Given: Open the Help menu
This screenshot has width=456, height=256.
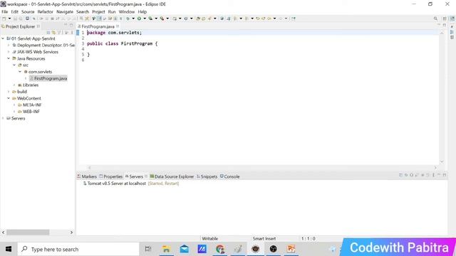Looking at the screenshot, I should pyautogui.click(x=142, y=11).
